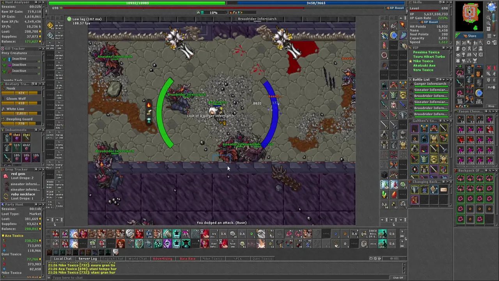Open the gear settings icon

coord(488,43)
